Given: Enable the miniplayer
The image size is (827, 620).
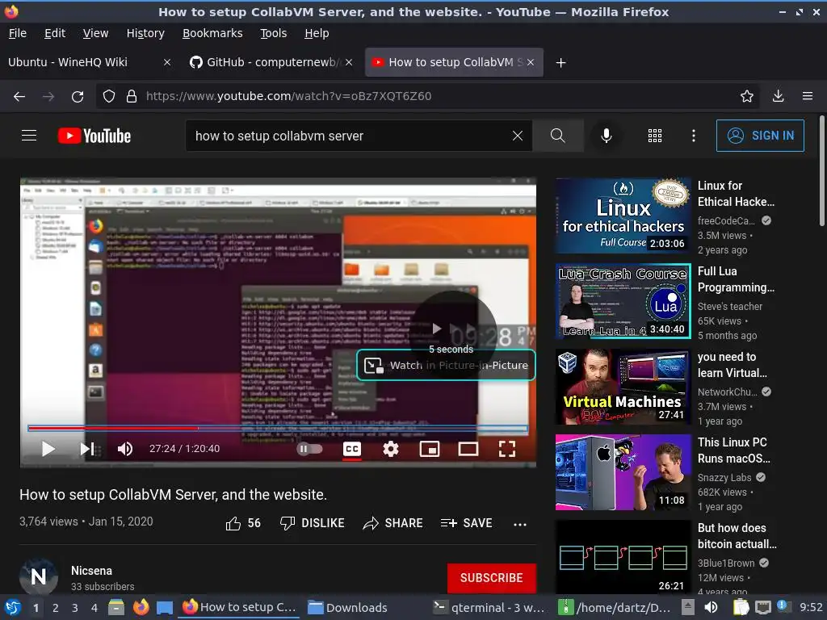Looking at the screenshot, I should coord(430,449).
